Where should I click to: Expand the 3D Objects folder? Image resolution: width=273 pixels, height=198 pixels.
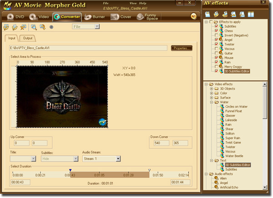[212, 89]
